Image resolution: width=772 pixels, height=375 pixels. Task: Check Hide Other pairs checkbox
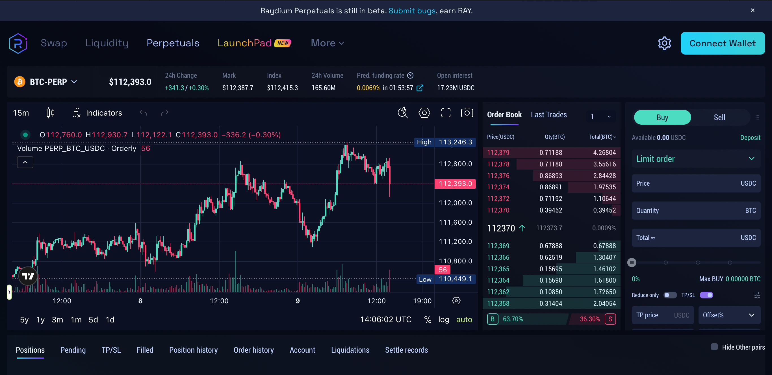coord(714,347)
